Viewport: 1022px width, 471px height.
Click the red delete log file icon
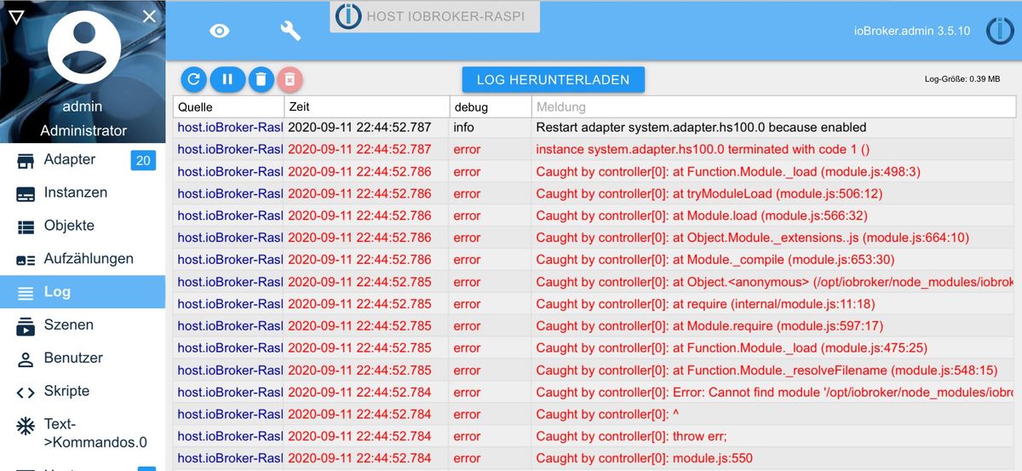coord(290,79)
